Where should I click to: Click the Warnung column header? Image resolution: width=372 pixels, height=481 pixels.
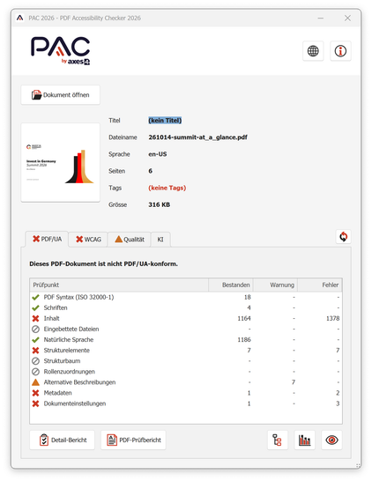tap(275, 285)
